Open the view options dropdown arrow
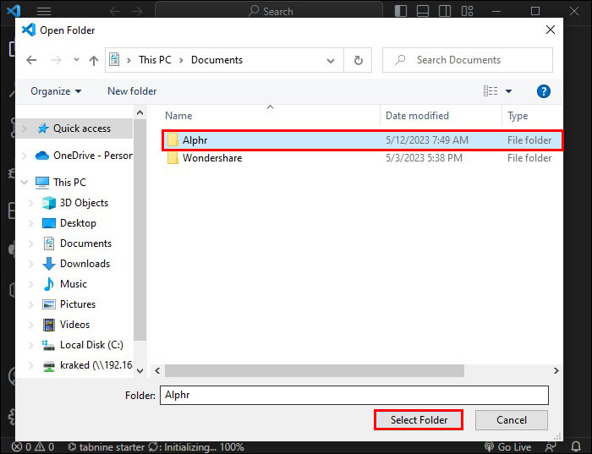The image size is (592, 454). [x=508, y=91]
